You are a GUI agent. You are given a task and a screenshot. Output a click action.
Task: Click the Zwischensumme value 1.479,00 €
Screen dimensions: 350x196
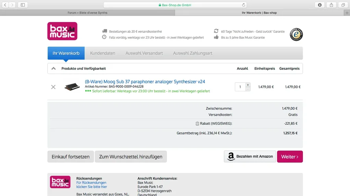click(x=290, y=109)
